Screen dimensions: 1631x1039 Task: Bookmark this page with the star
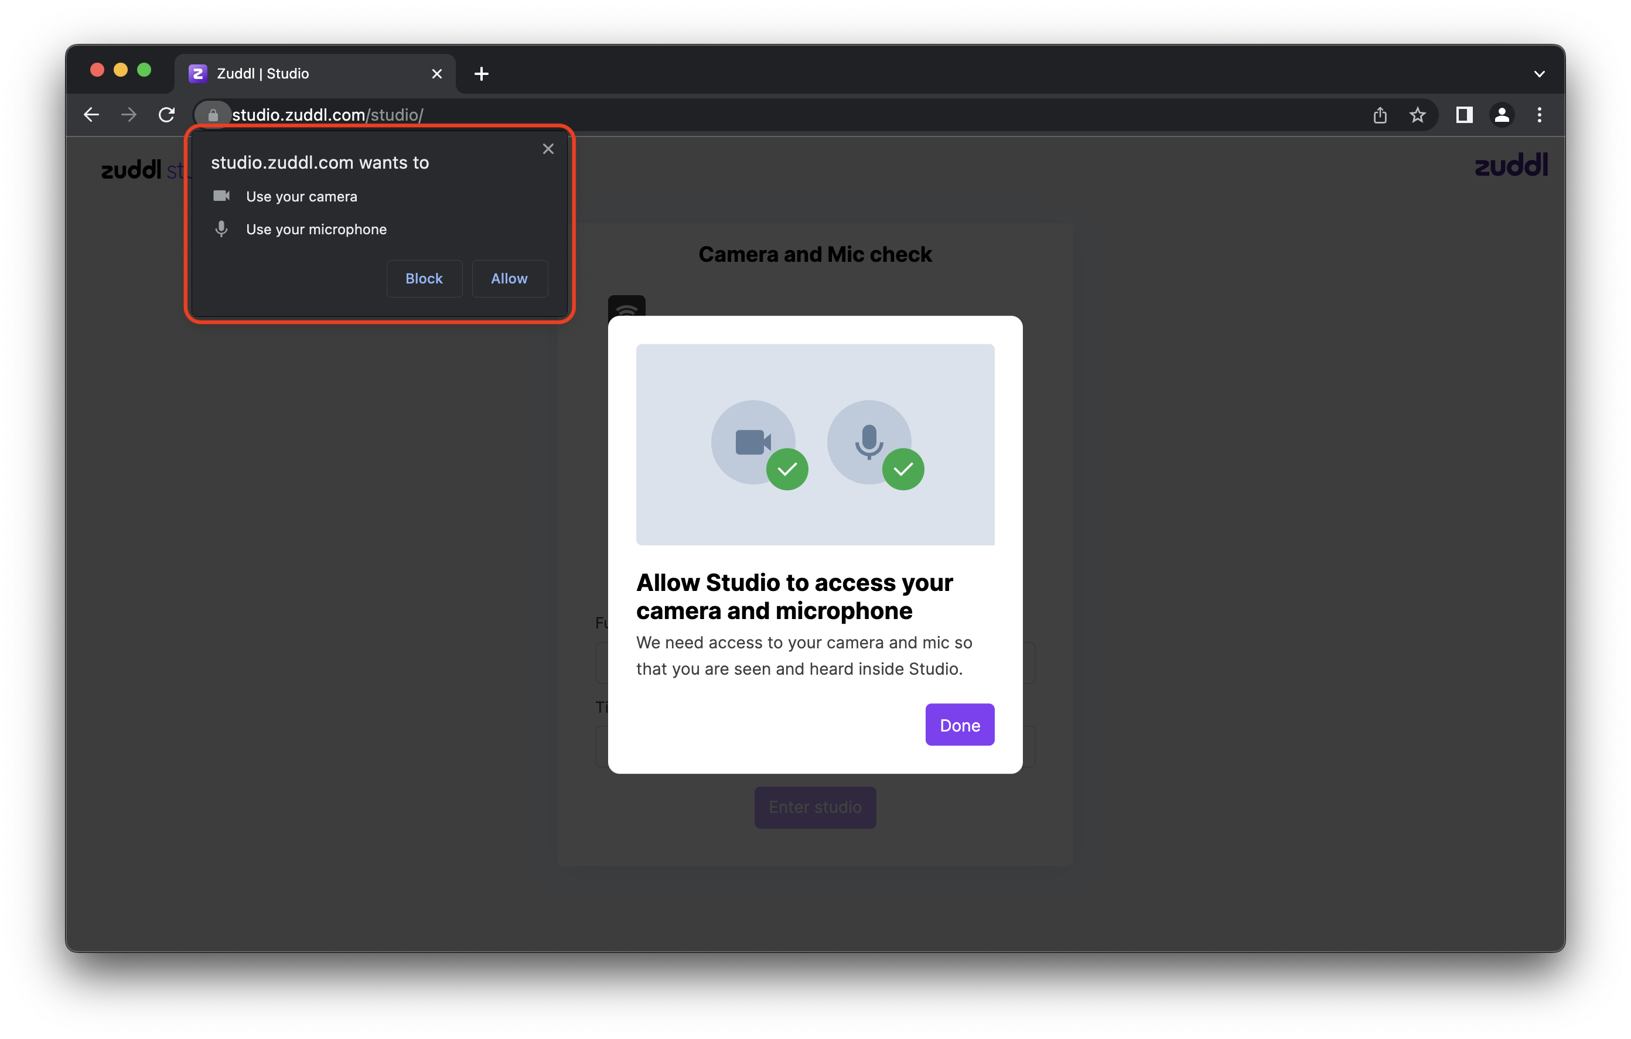pyautogui.click(x=1418, y=115)
